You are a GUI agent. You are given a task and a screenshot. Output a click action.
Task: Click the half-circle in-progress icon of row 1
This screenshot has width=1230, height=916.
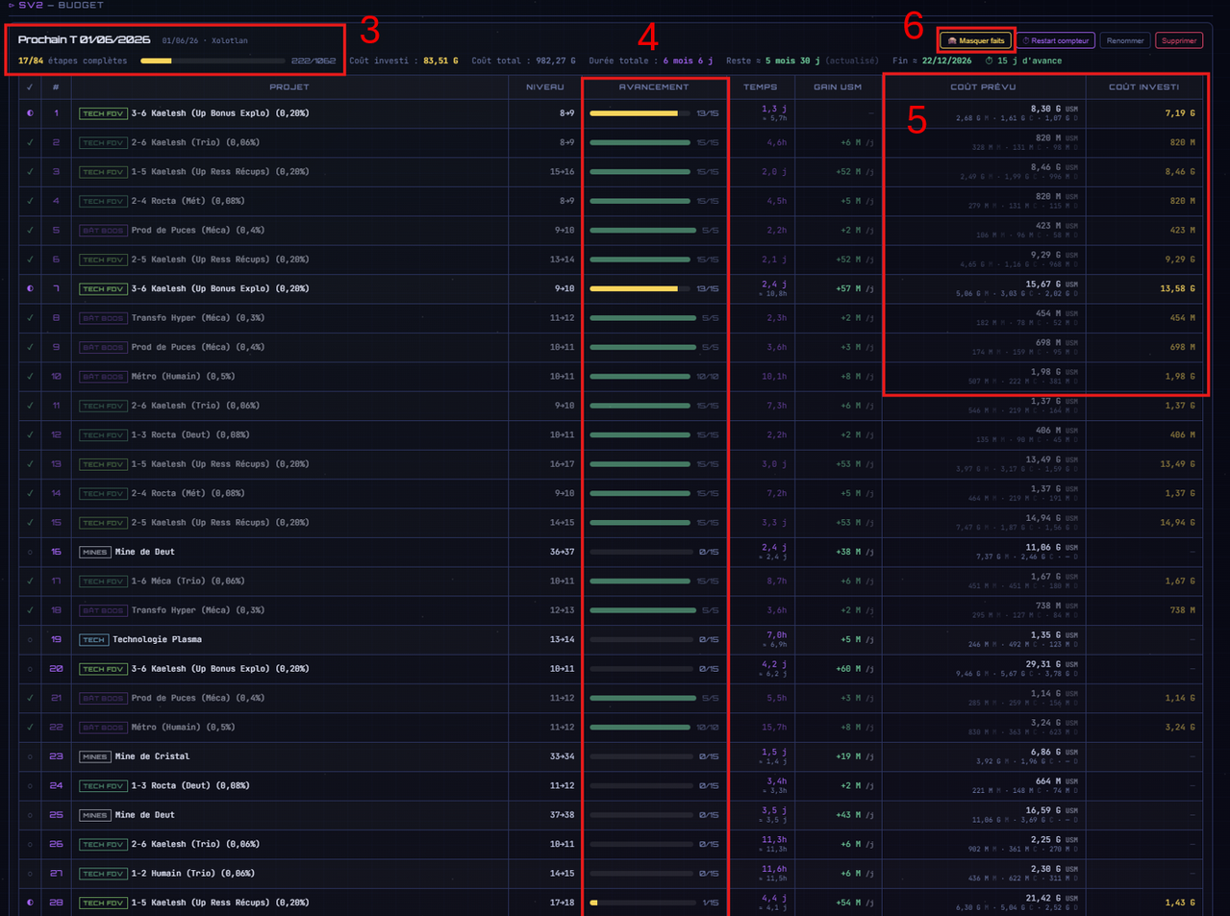[30, 113]
